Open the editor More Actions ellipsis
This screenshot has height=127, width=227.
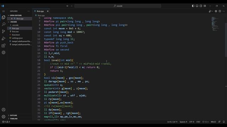pyautogui.click(x=224, y=11)
